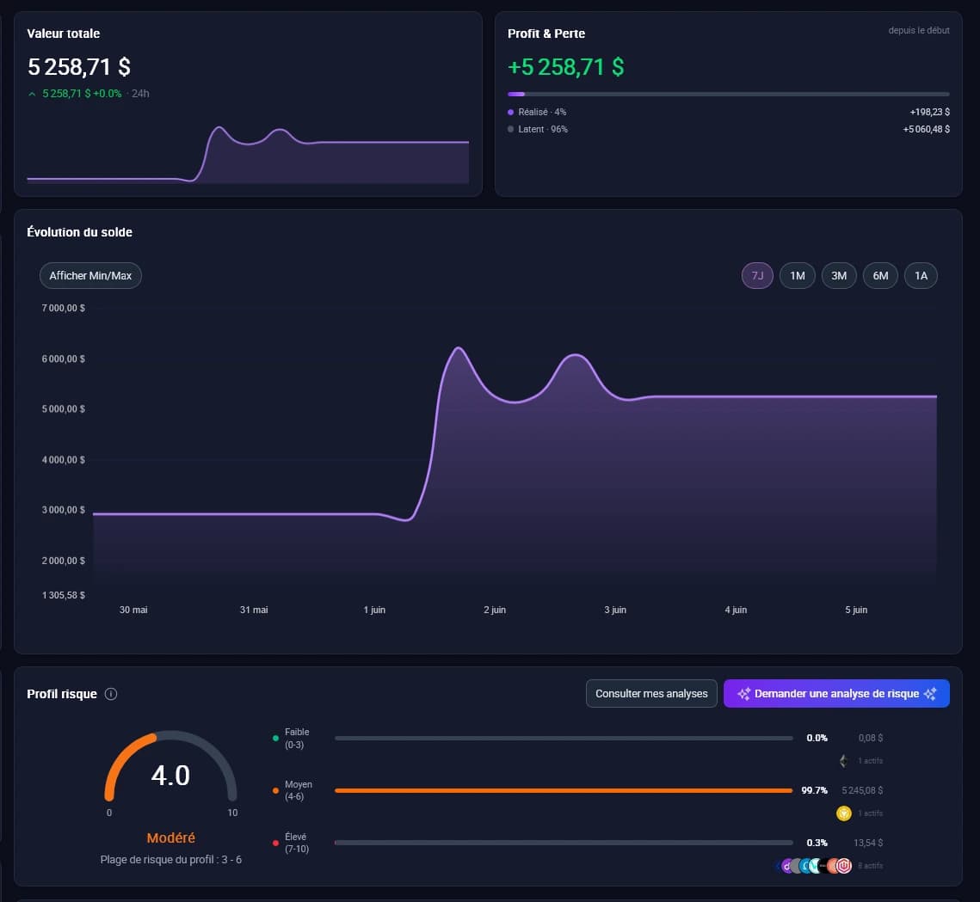Click the Valeur totale mini chart
Viewport: 980px width, 902px height.
[x=248, y=154]
